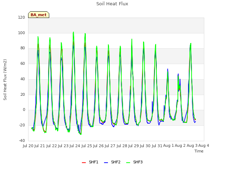Click the Jul 30 x-axis tick label
The height and width of the screenshot is (169, 225).
(145, 146)
